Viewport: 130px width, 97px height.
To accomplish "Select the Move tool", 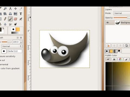I will point(15,9).
